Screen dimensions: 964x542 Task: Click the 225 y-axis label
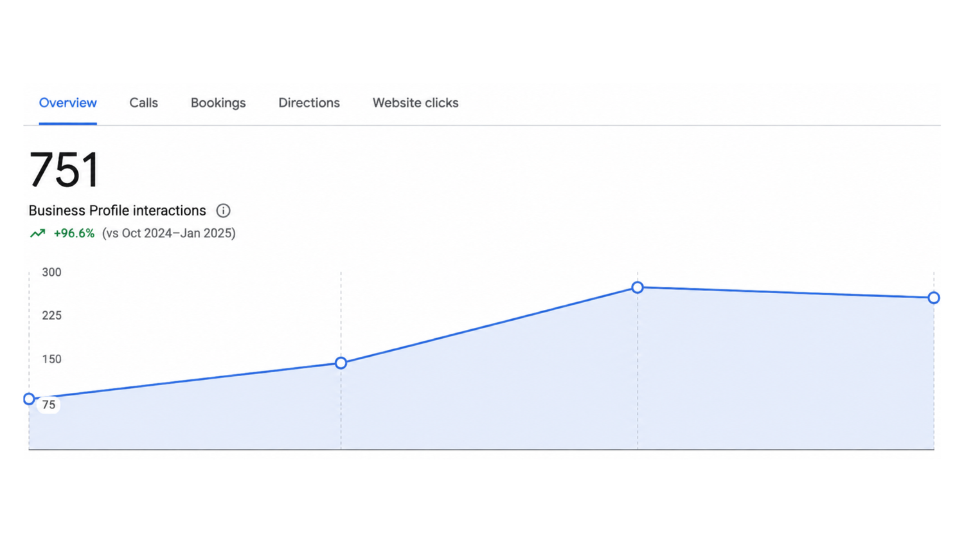click(51, 316)
